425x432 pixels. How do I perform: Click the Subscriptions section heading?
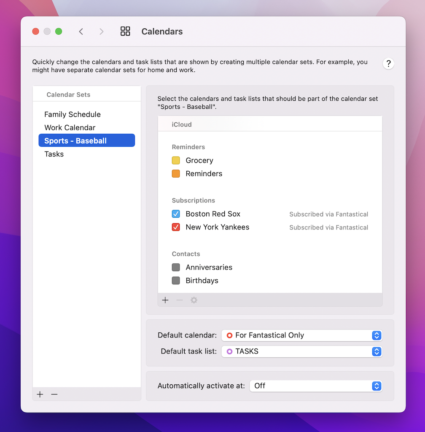(194, 200)
